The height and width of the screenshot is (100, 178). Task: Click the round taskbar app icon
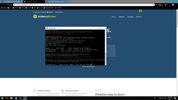pyautogui.click(x=20, y=98)
